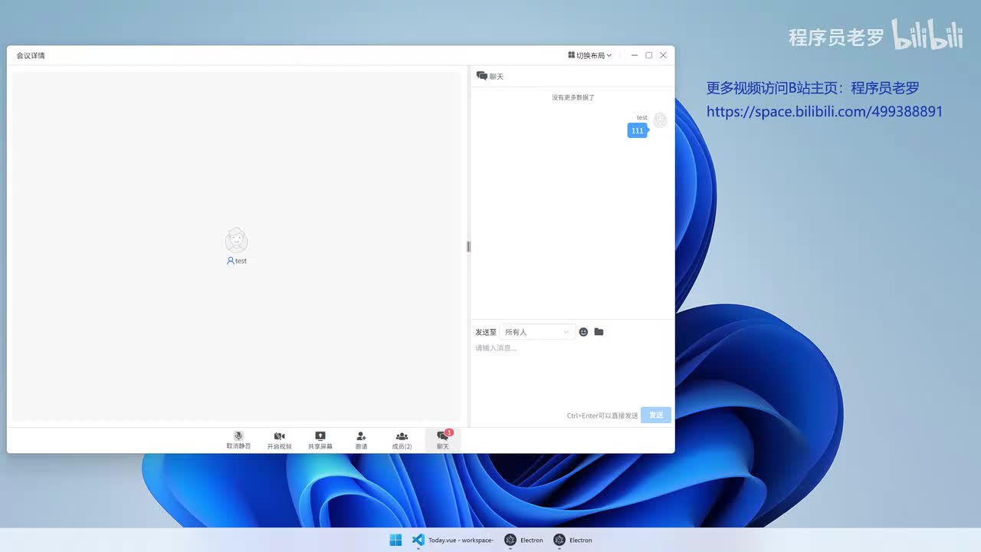Minimize the 会议详情 window
Viewport: 981px width, 552px height.
(x=635, y=55)
